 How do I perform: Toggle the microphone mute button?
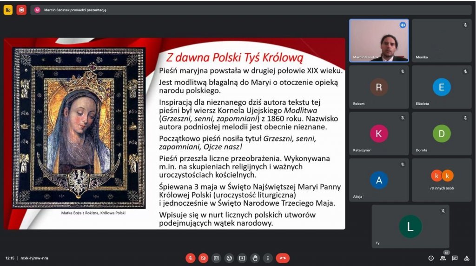190,258
